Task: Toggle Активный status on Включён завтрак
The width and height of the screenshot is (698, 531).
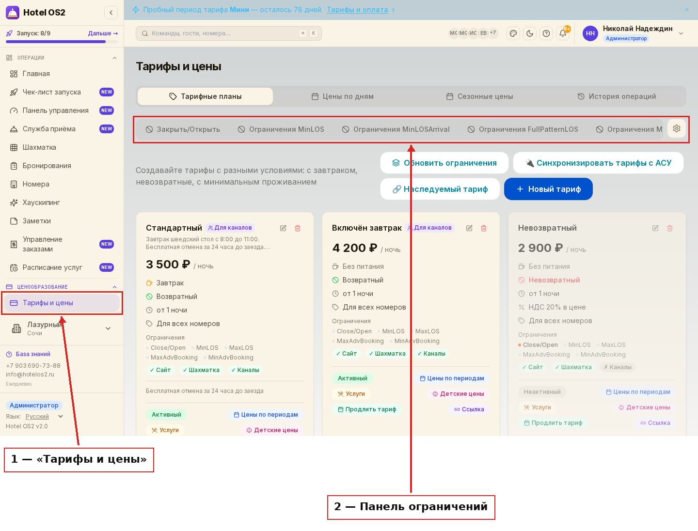Action: pos(352,378)
